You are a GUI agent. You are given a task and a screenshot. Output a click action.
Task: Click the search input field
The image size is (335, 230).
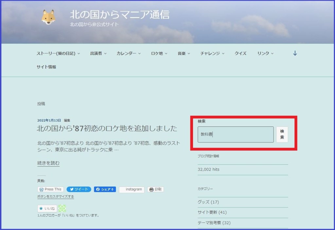(236, 135)
